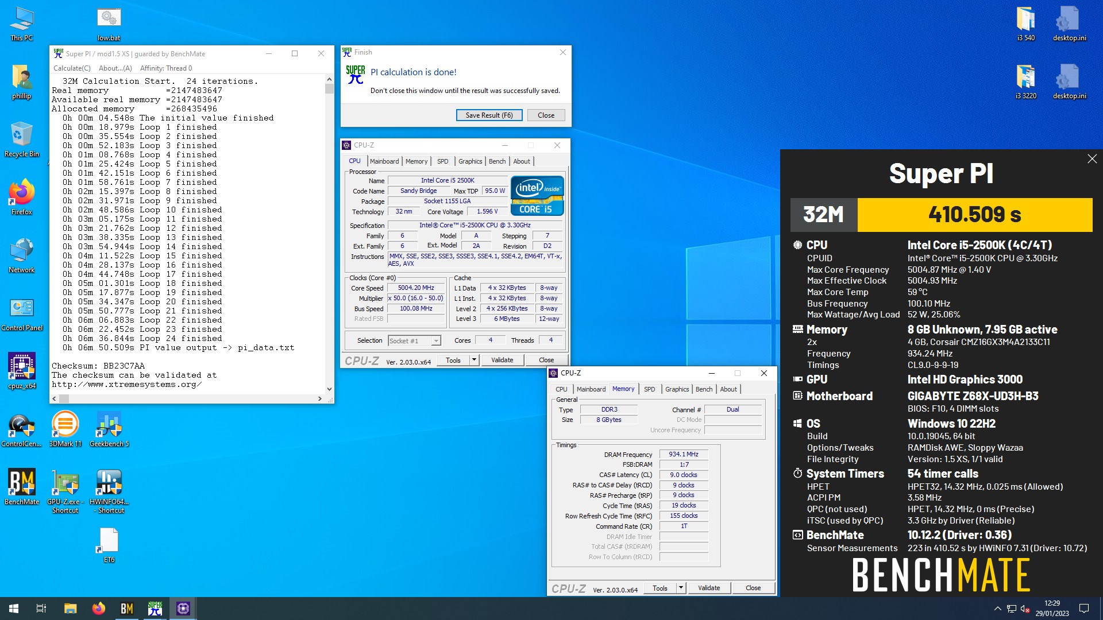Click Validate button in lower CPU-Z
The image size is (1103, 620).
(709, 588)
